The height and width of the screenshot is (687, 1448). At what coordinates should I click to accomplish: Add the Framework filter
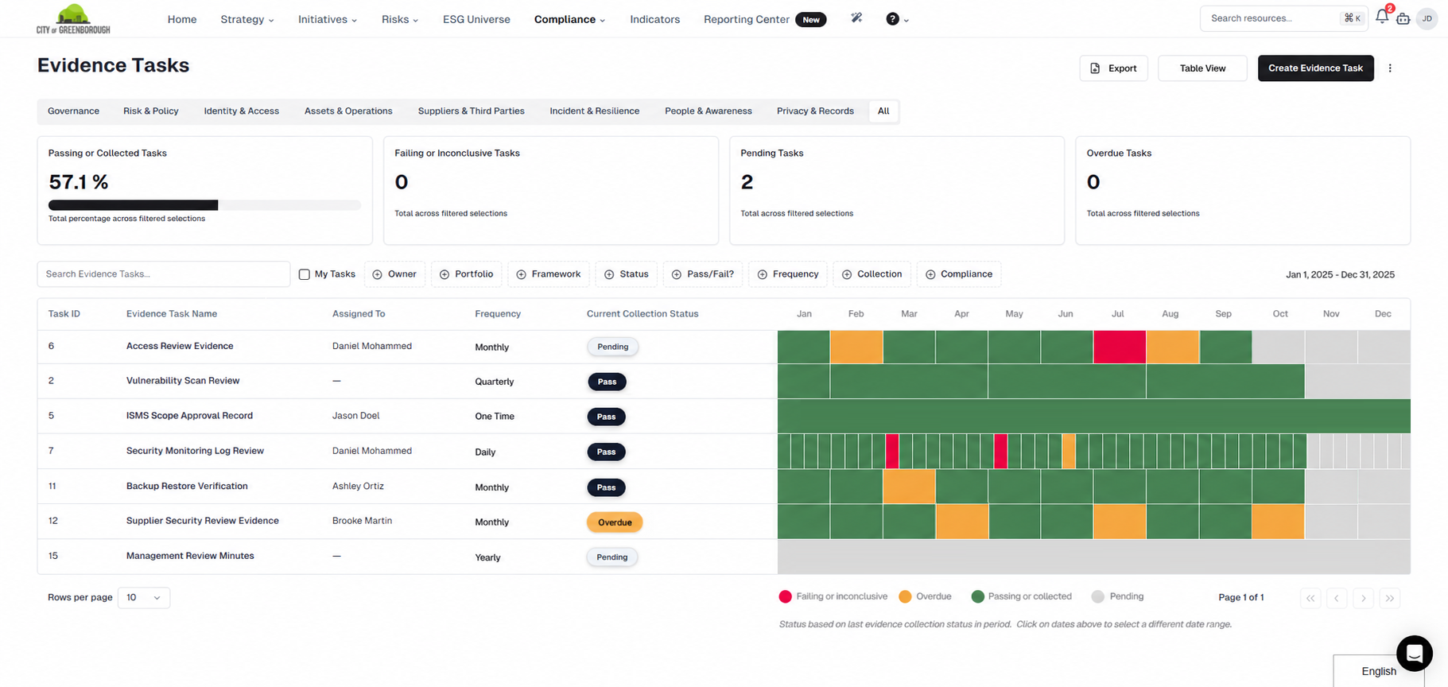coord(549,274)
